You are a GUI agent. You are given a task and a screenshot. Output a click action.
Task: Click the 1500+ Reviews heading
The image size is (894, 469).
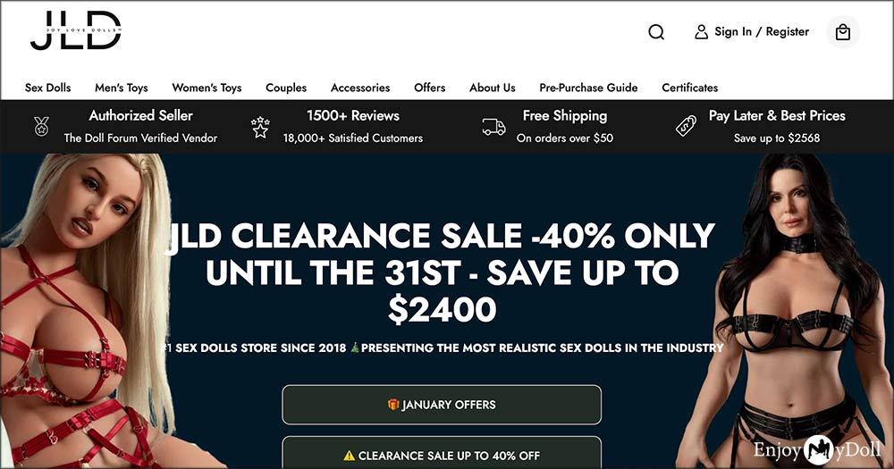click(353, 115)
